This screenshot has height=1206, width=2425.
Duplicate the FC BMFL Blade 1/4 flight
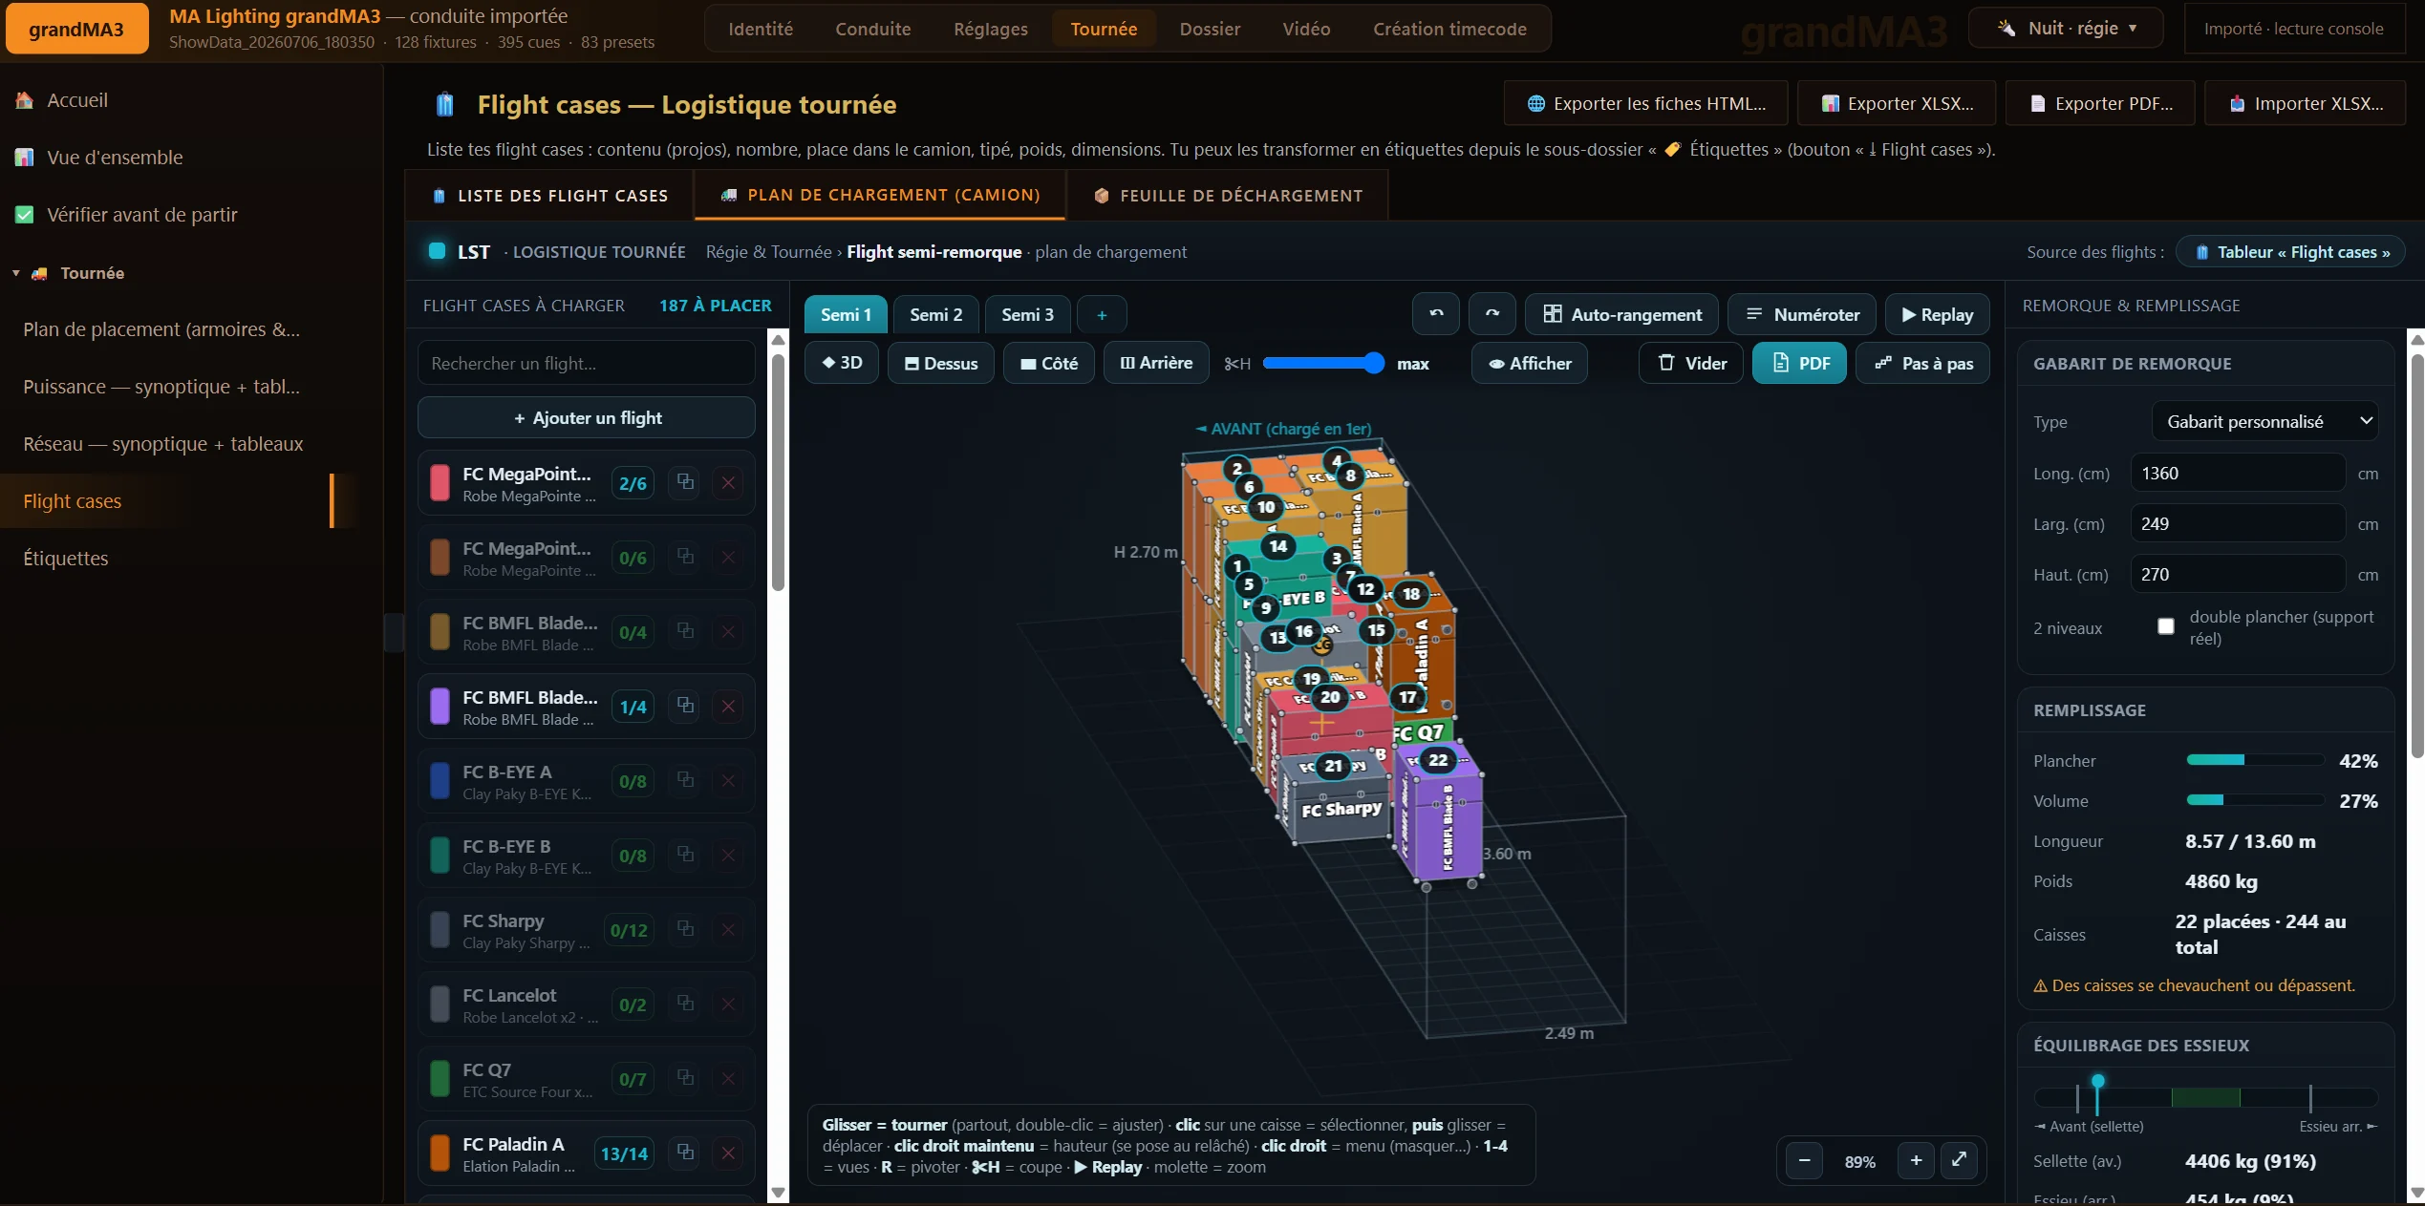[x=685, y=706]
